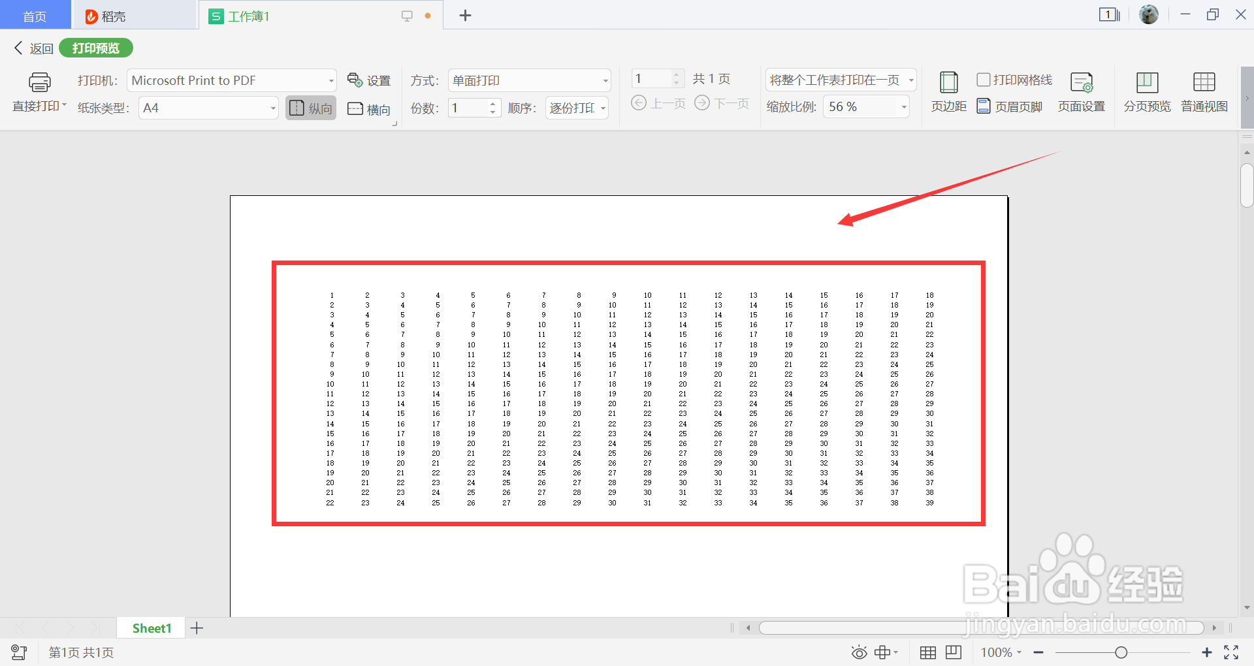The image size is (1254, 666).
Task: Click the copies number field
Action: [468, 108]
